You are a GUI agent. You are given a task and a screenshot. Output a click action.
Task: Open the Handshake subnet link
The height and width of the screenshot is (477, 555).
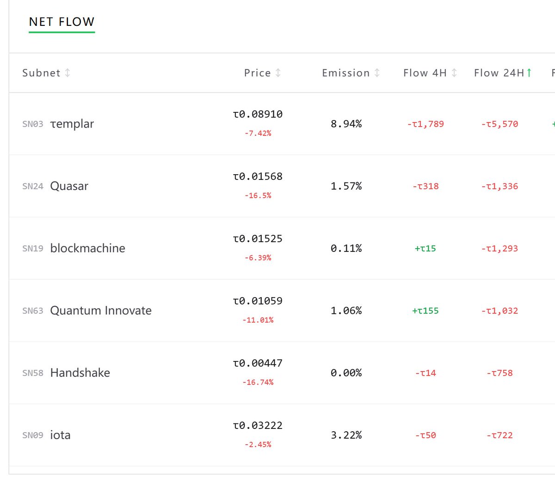(80, 373)
